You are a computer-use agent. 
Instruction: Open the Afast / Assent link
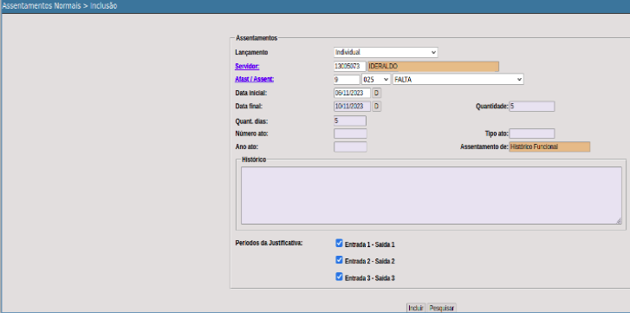click(x=254, y=79)
